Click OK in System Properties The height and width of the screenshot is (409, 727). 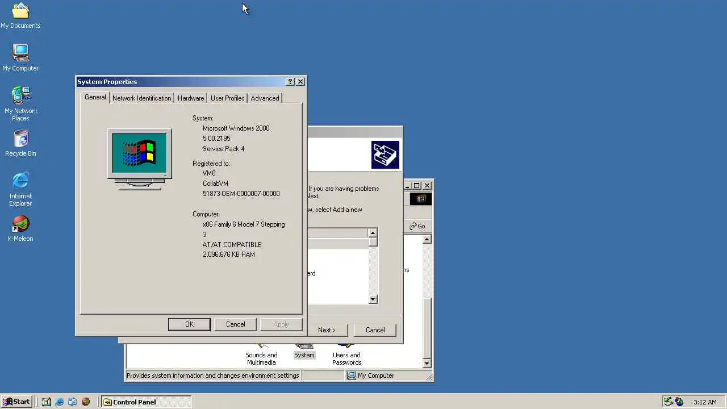pos(189,324)
